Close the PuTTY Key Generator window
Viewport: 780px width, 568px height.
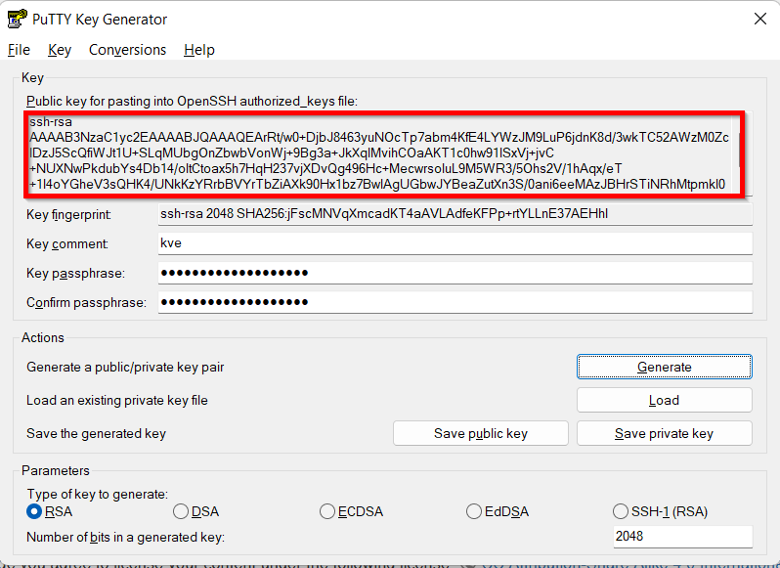(759, 19)
